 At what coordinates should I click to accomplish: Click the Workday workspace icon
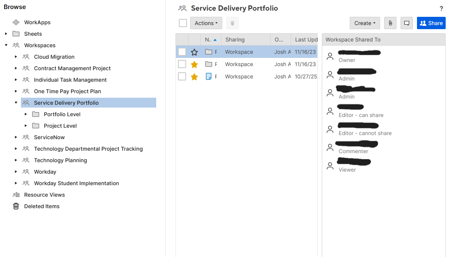pos(26,172)
